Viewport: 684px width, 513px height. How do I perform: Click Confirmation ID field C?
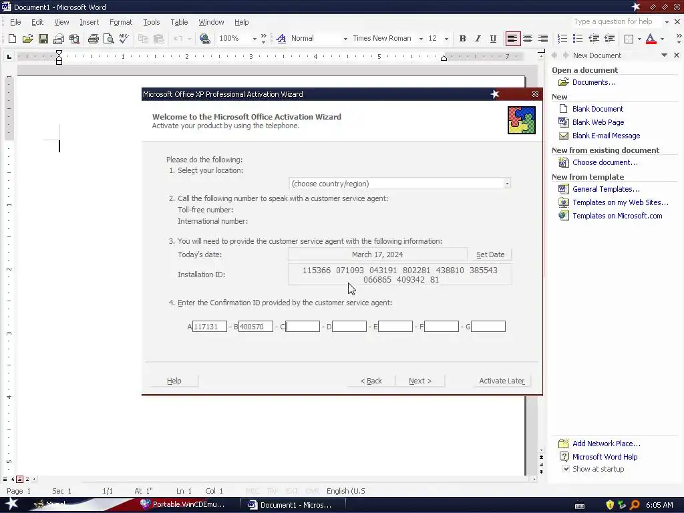coord(303,326)
